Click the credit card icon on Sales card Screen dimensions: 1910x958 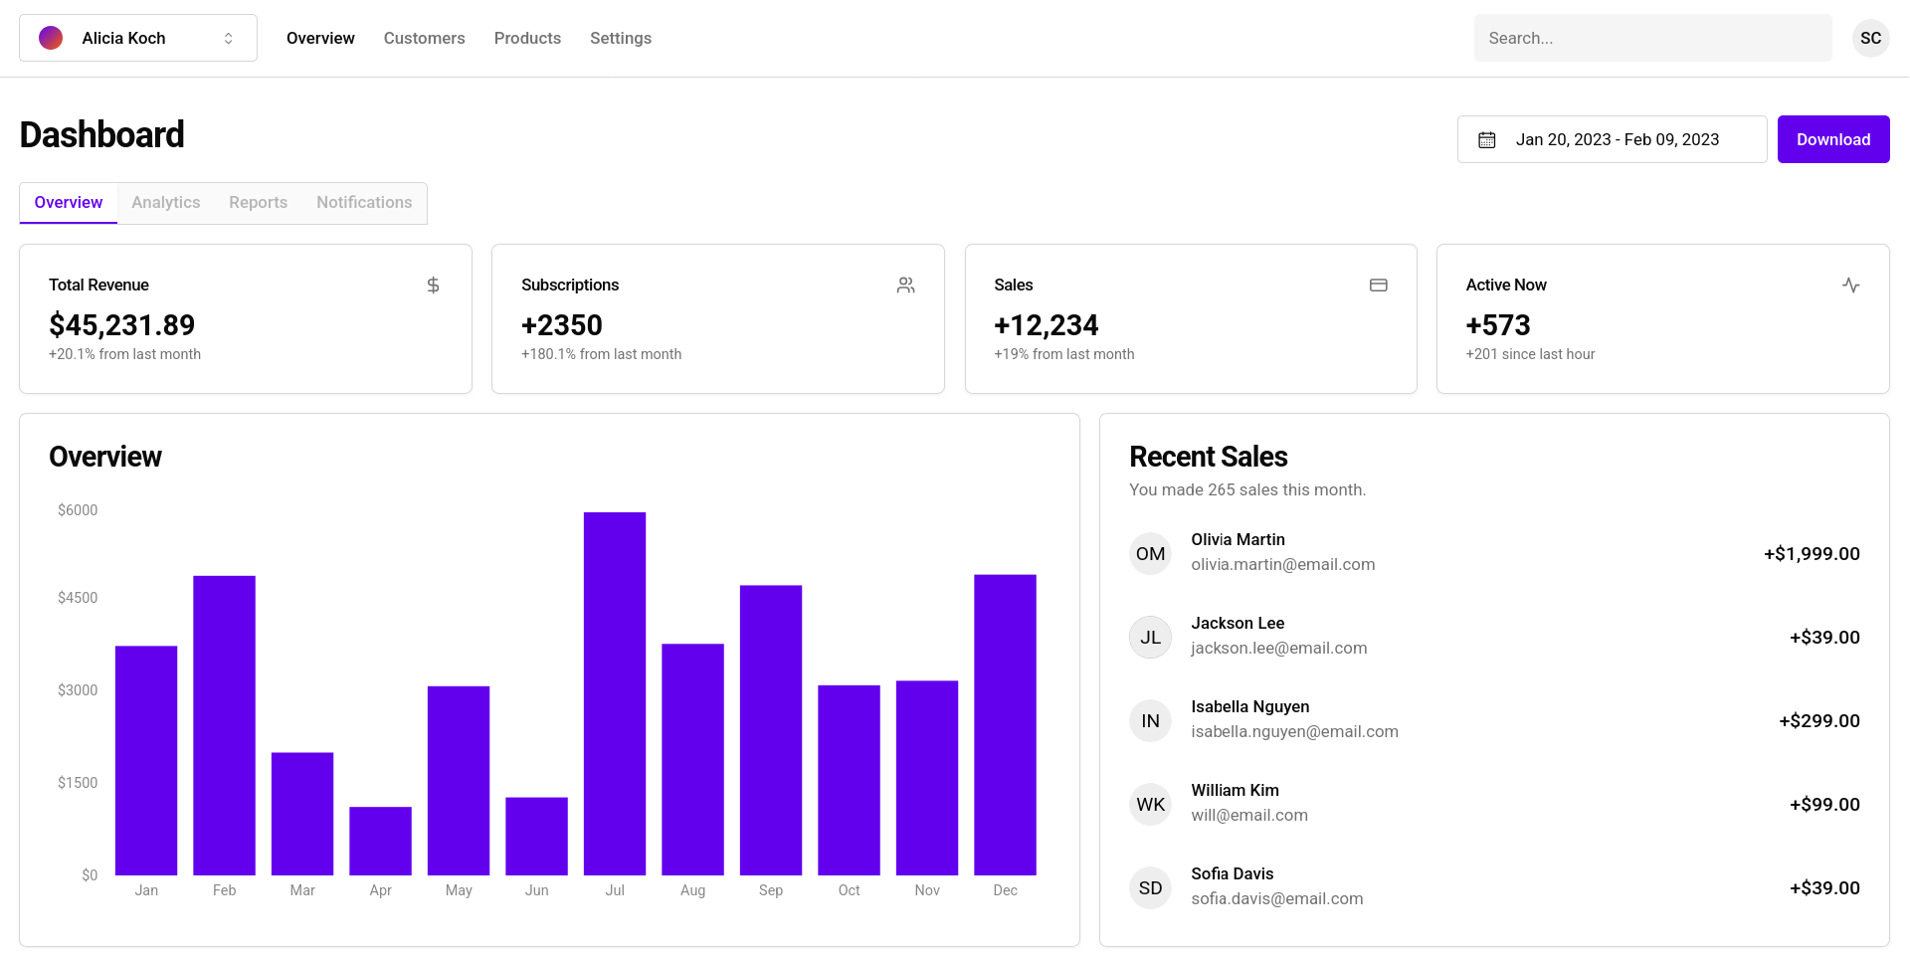point(1378,286)
